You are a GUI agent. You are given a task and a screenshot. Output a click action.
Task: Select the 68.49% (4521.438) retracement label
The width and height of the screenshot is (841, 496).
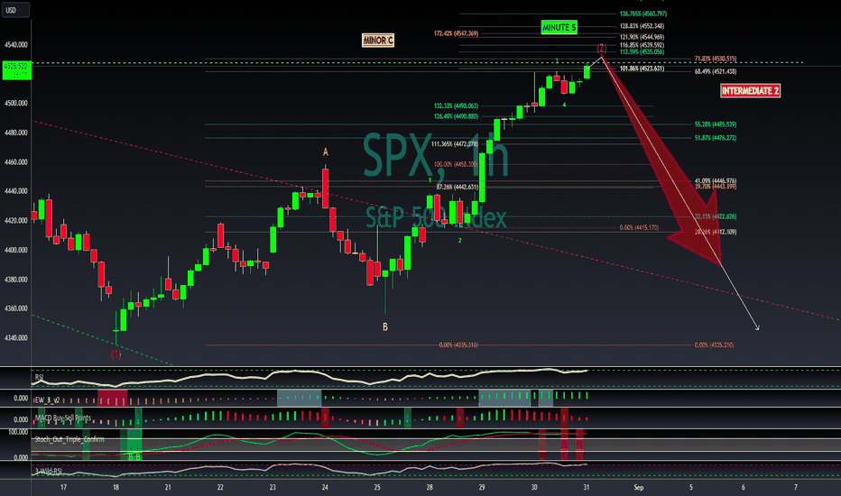(x=716, y=71)
